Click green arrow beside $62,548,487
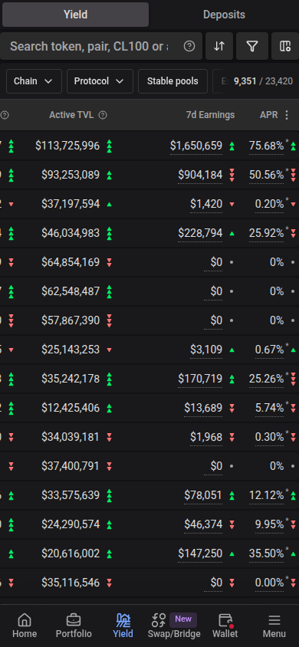The image size is (299, 647). [x=110, y=292]
